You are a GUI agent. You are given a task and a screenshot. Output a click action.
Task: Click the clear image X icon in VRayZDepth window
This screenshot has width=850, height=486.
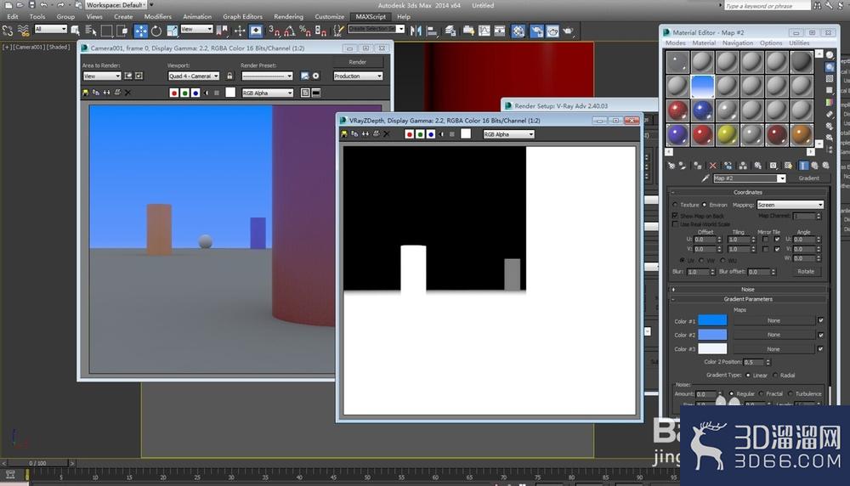point(387,134)
